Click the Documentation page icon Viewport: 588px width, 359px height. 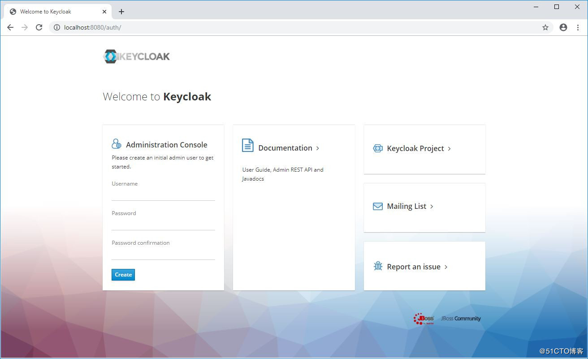248,145
